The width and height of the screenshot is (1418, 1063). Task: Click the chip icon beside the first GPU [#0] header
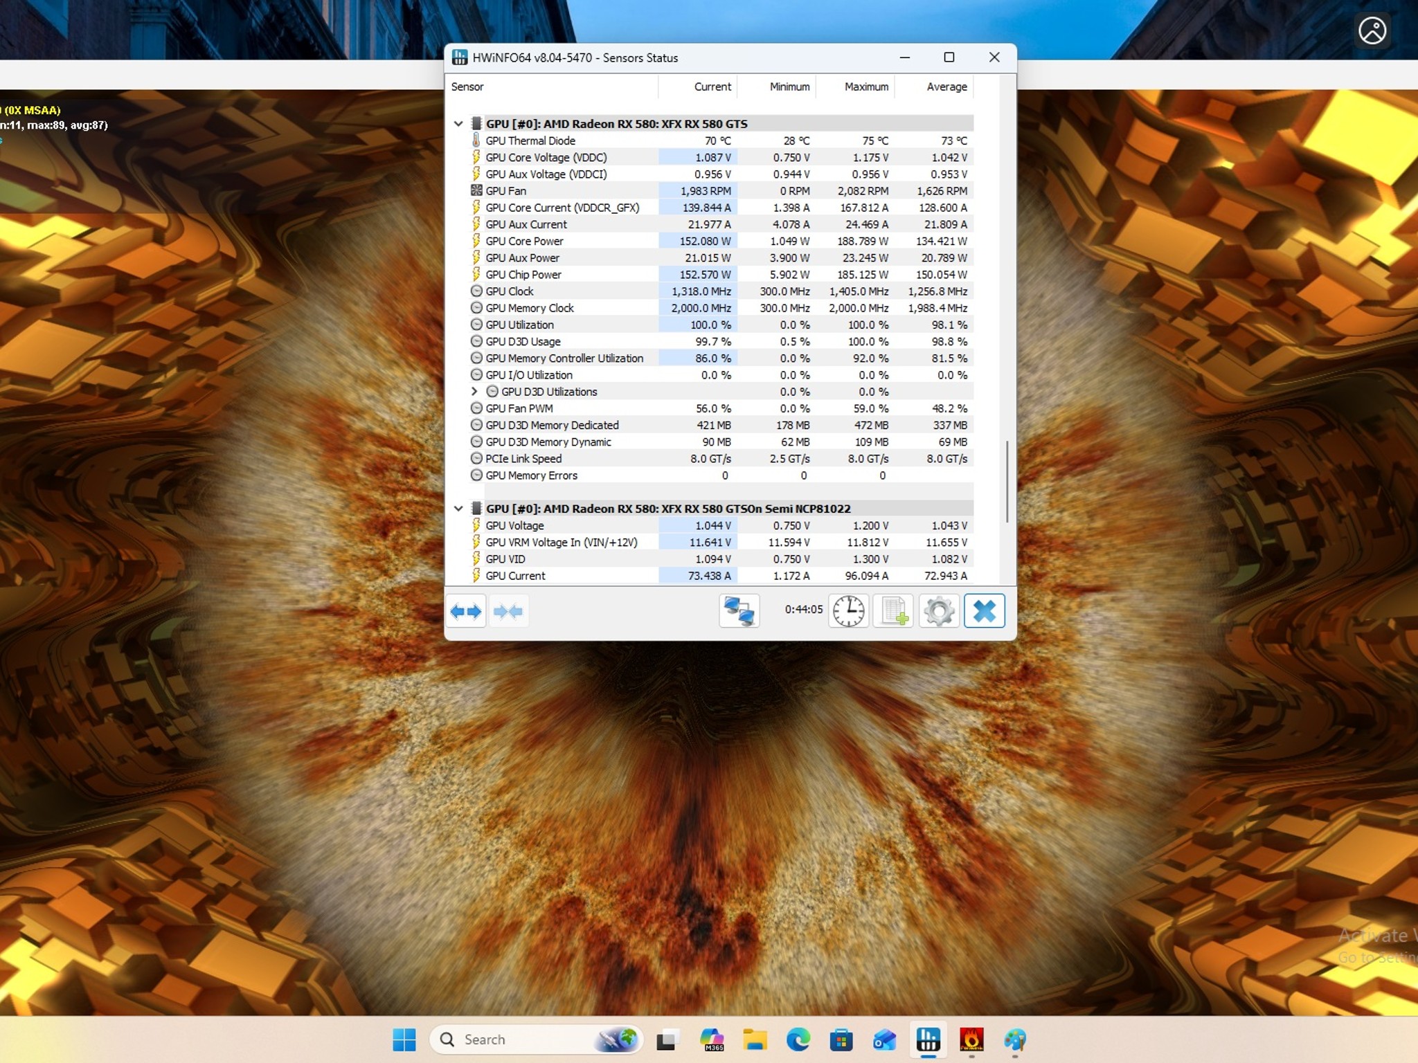(x=476, y=124)
